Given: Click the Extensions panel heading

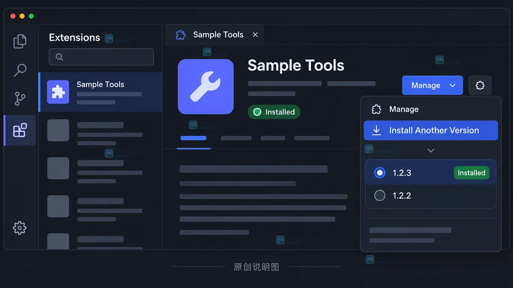Looking at the screenshot, I should [74, 37].
